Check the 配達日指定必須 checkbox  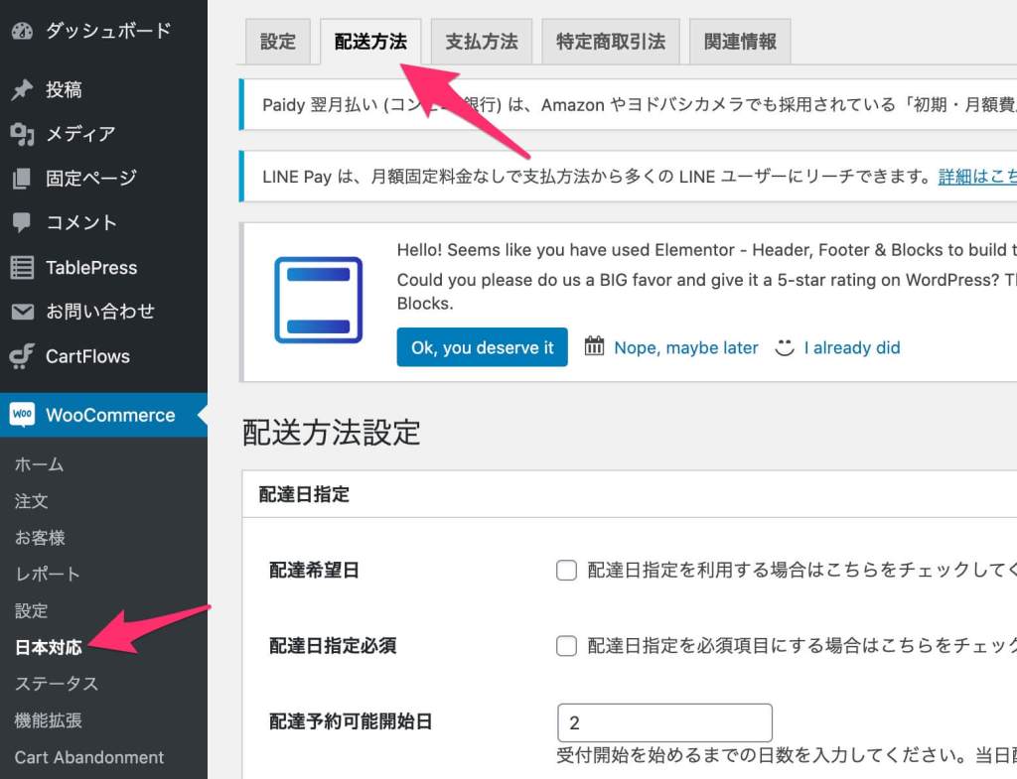(566, 646)
